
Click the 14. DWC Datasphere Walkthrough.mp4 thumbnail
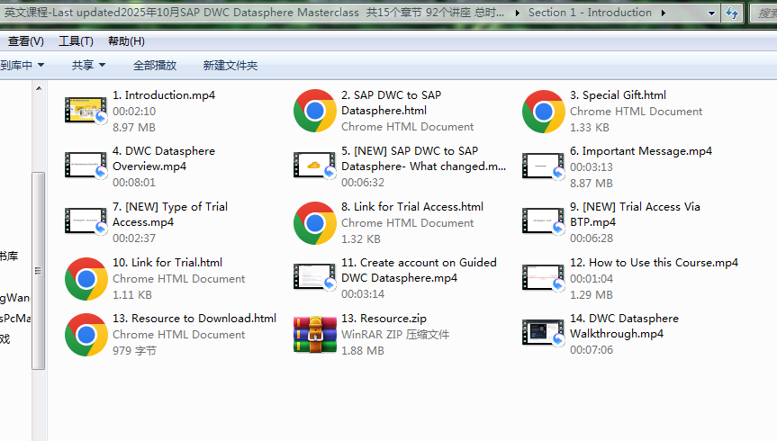point(544,334)
